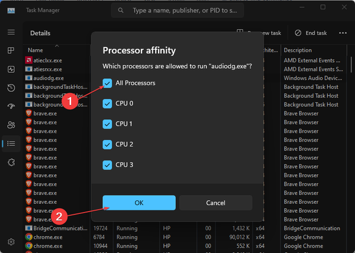The width and height of the screenshot is (355, 253).
Task: Uncheck the All Processors checkbox
Action: coord(107,84)
